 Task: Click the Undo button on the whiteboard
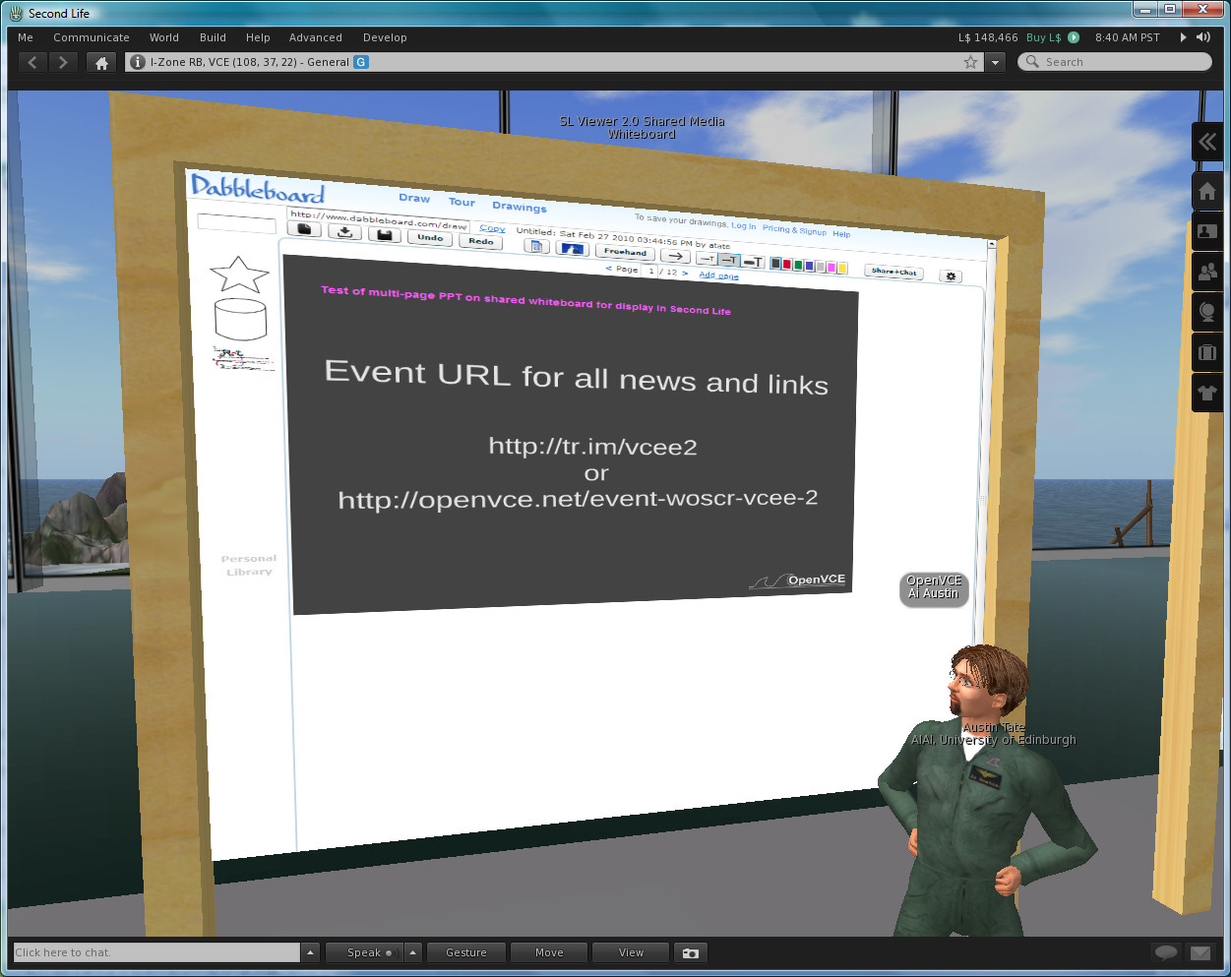430,238
